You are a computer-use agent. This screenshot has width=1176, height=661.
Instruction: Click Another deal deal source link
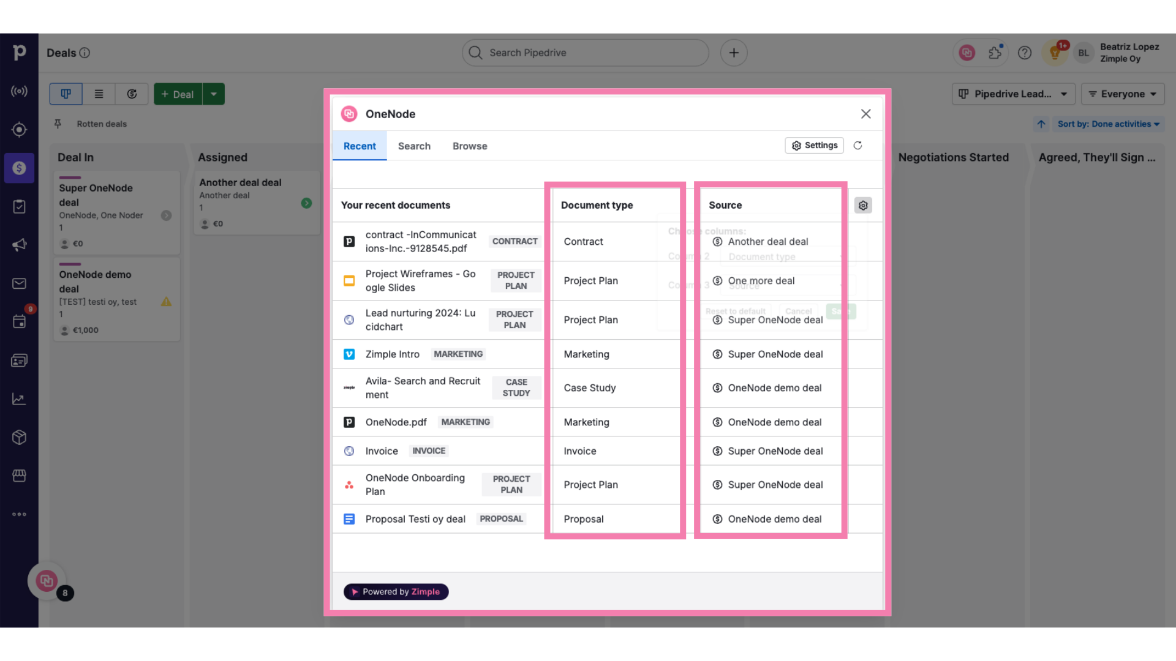(x=767, y=241)
